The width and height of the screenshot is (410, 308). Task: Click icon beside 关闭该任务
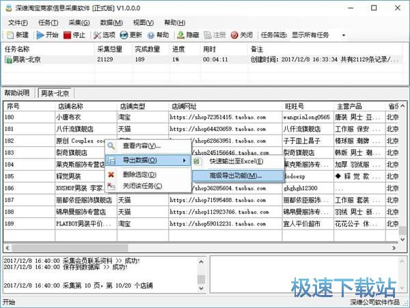point(111,186)
